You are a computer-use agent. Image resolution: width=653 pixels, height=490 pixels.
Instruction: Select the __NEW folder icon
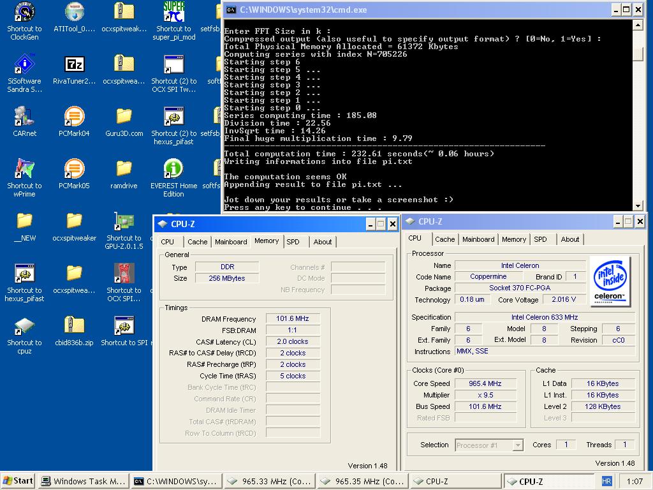[24, 221]
